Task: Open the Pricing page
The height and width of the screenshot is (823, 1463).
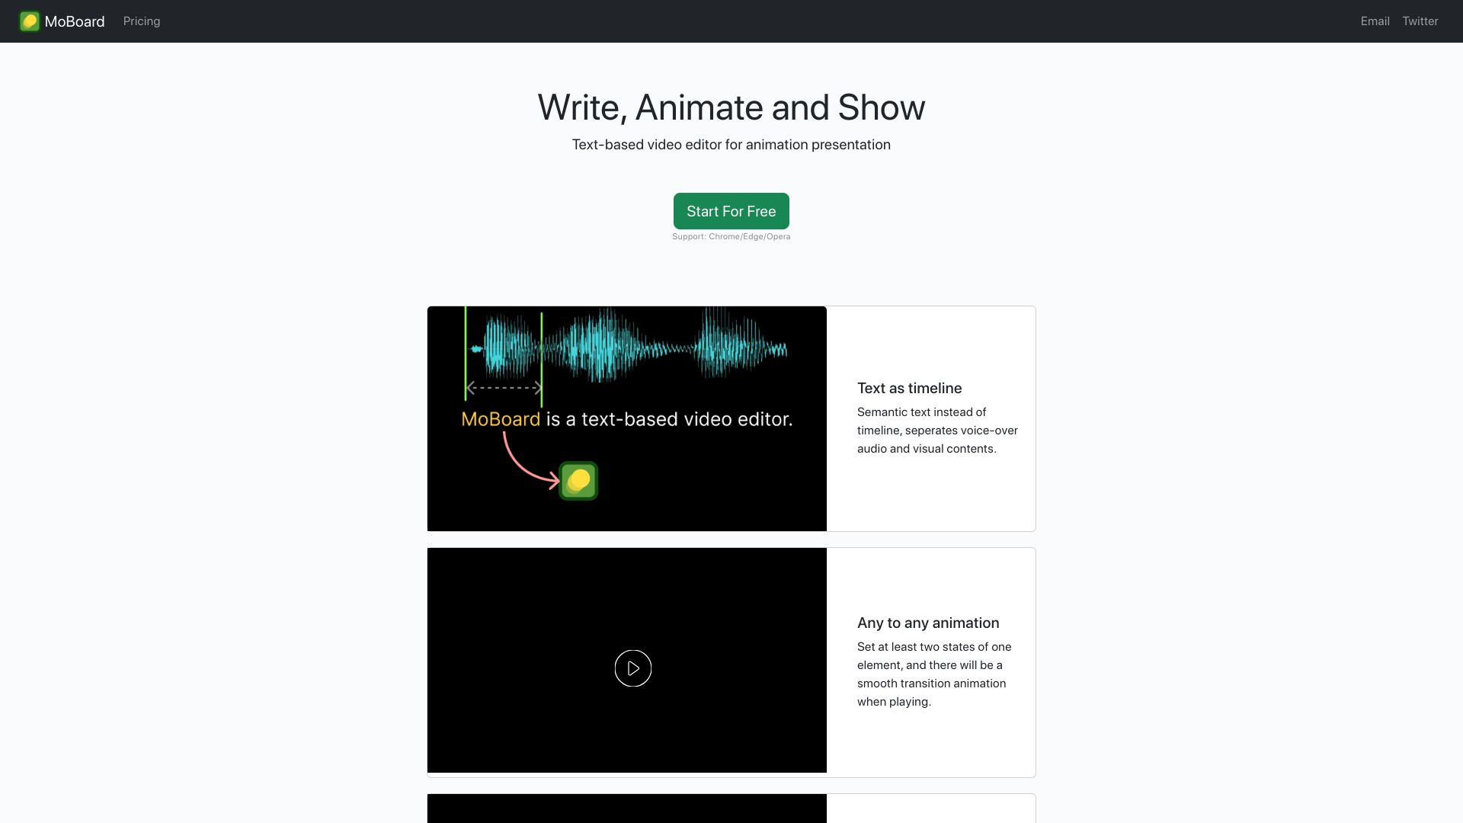Action: 142,21
